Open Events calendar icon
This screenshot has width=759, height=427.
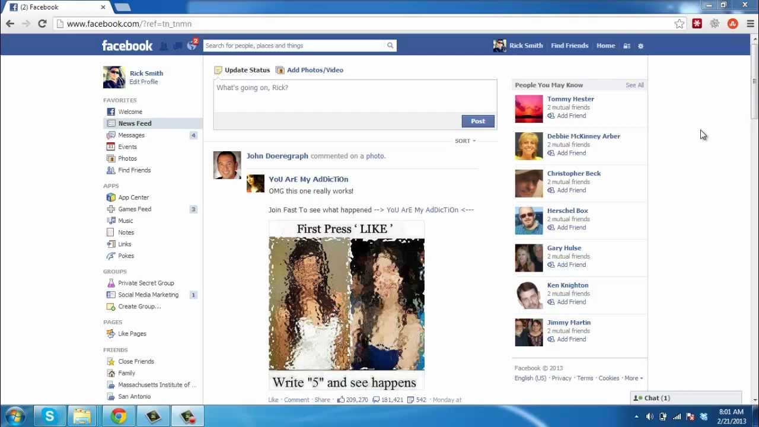[110, 146]
